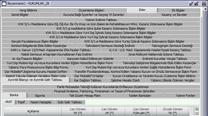208x116 pixels.
Task: Open Kanunen Kabul Edilmeyen Giderler tab
Action: pyautogui.click(x=90, y=59)
